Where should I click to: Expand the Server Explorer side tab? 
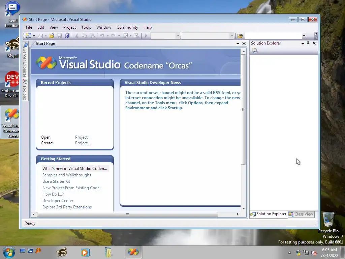[25, 59]
